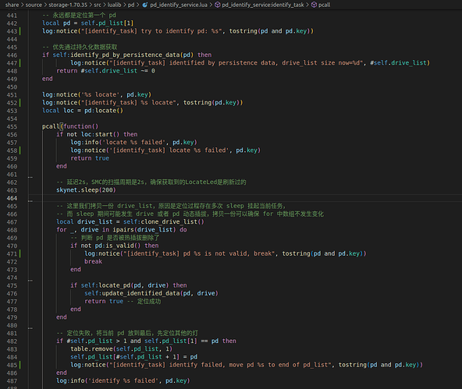
Task: Open pd_identify_service:identify_task breadcrumb symbol
Action: [263, 5]
